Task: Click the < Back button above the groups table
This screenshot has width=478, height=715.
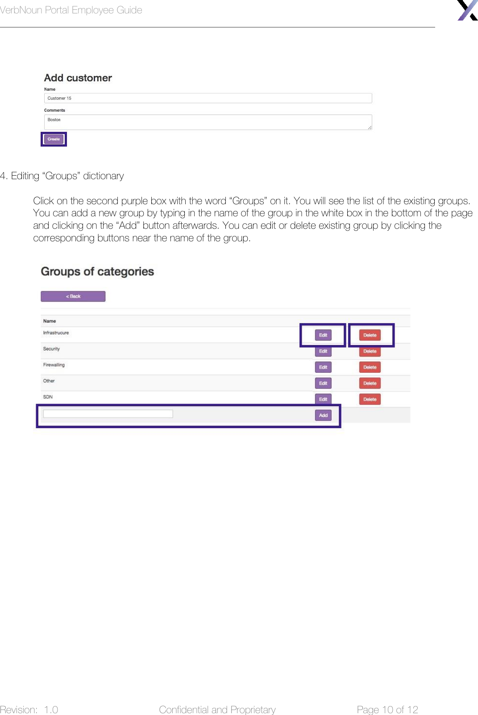Action: (x=73, y=296)
